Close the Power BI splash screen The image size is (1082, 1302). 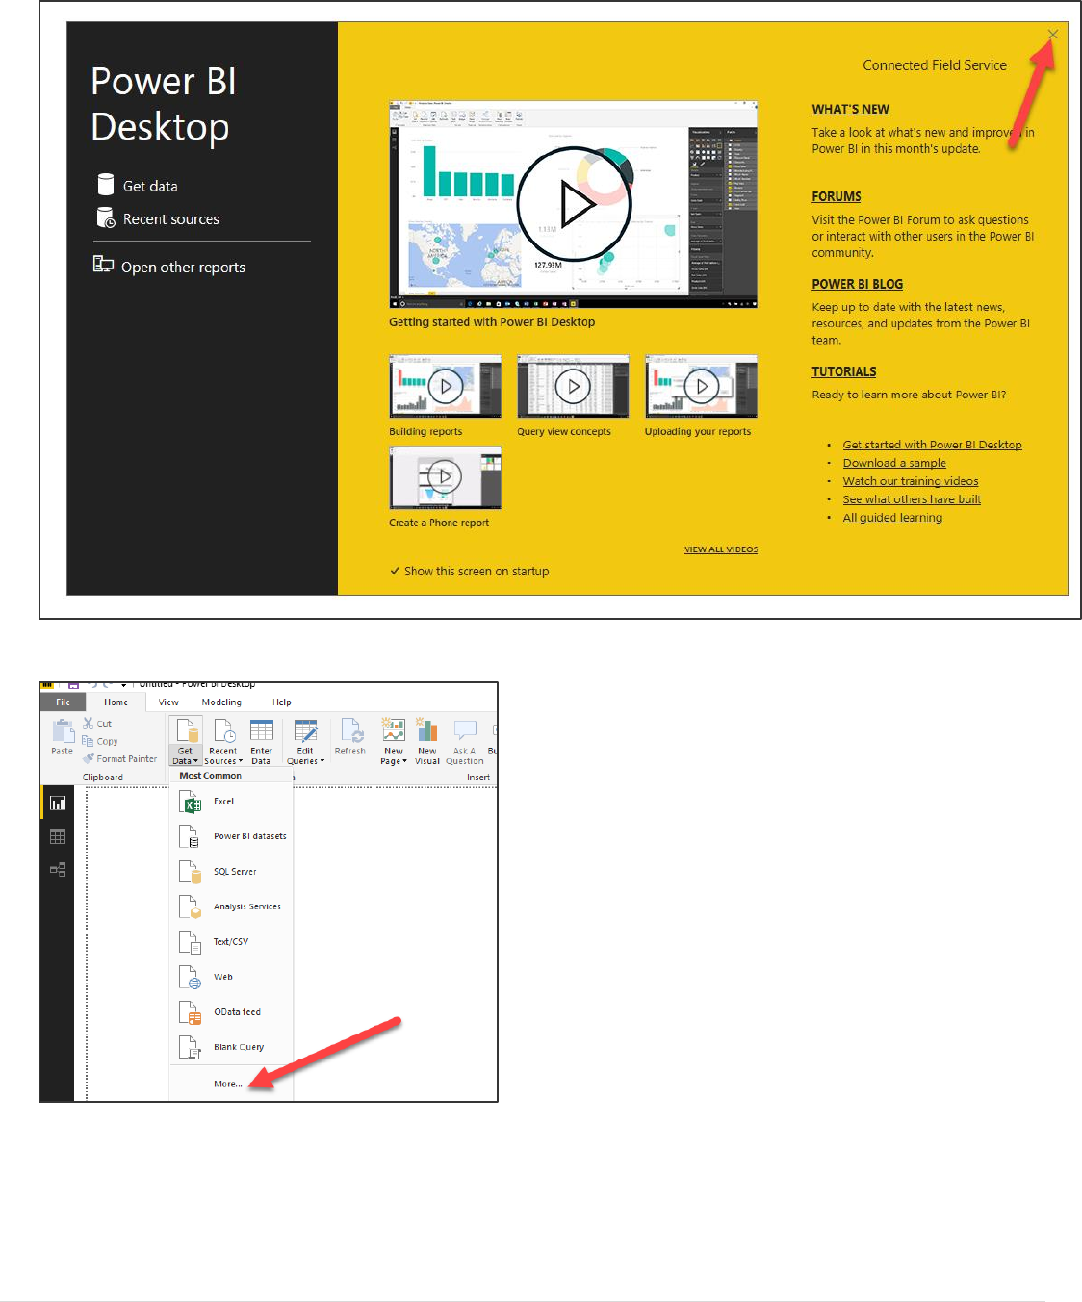click(1053, 34)
